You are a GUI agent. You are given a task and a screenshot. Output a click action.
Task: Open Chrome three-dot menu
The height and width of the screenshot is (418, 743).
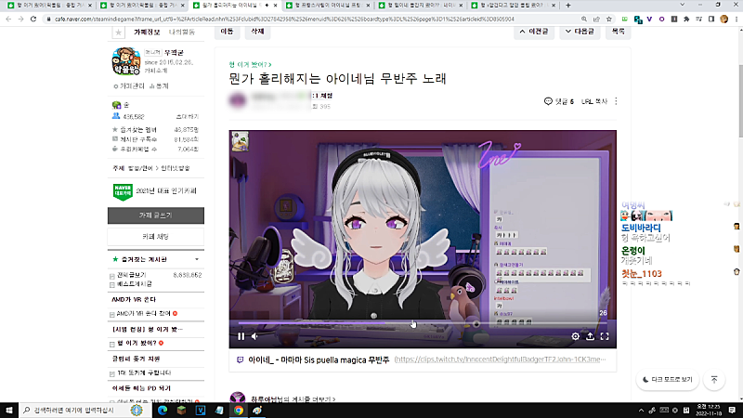(736, 19)
